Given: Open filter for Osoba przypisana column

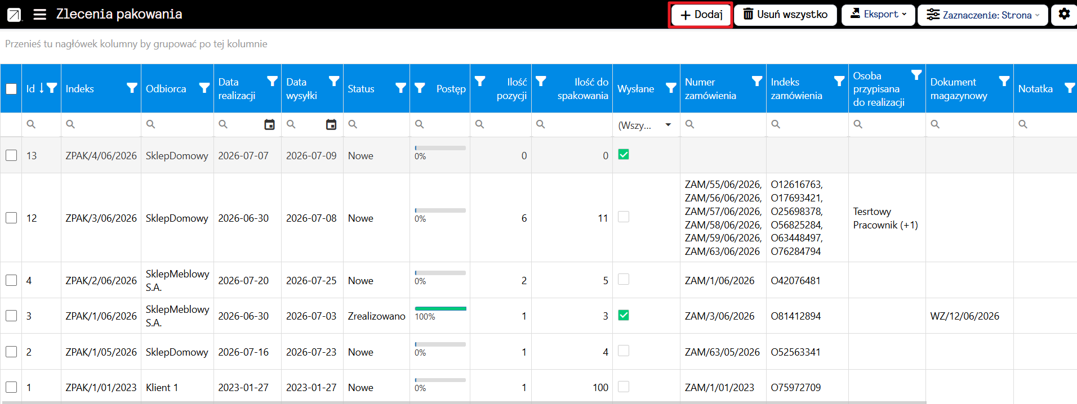Looking at the screenshot, I should (x=916, y=75).
